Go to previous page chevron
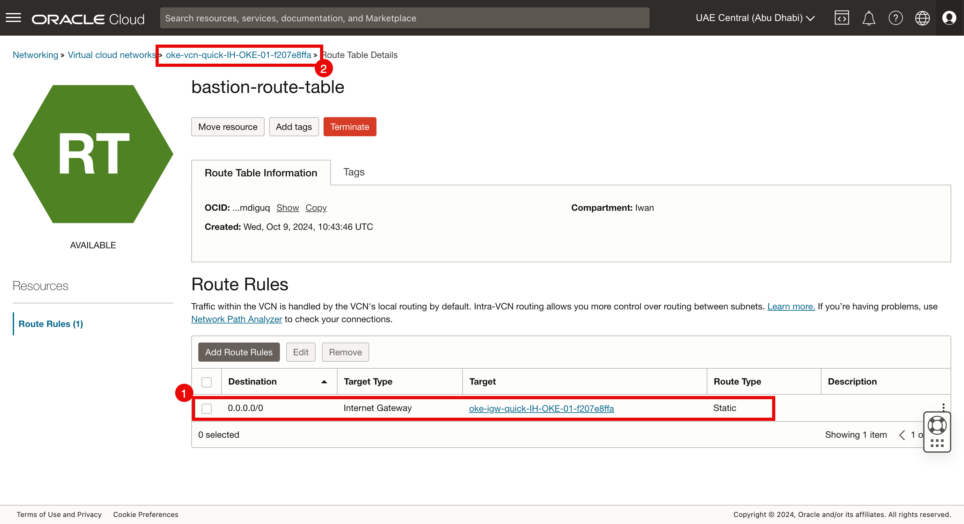Image resolution: width=964 pixels, height=524 pixels. point(902,435)
